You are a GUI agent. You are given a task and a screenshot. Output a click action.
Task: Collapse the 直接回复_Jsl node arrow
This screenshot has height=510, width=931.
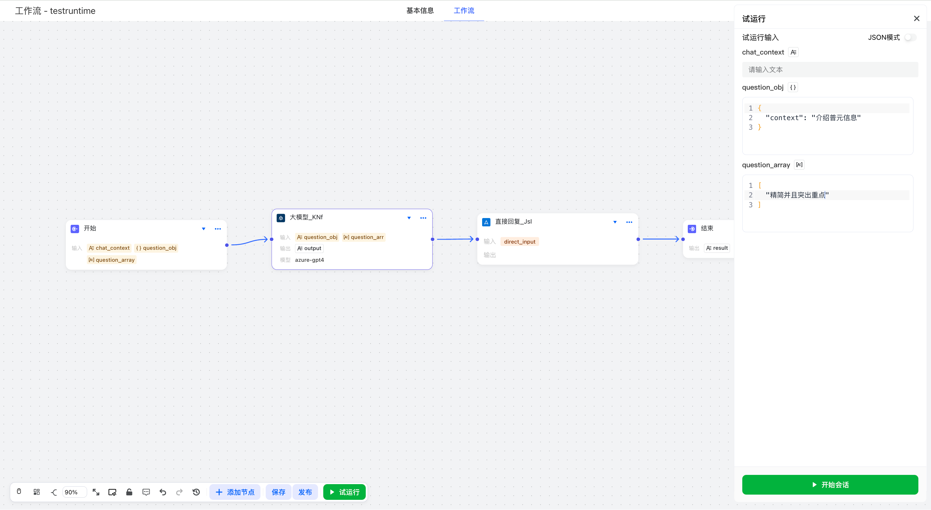coord(615,222)
